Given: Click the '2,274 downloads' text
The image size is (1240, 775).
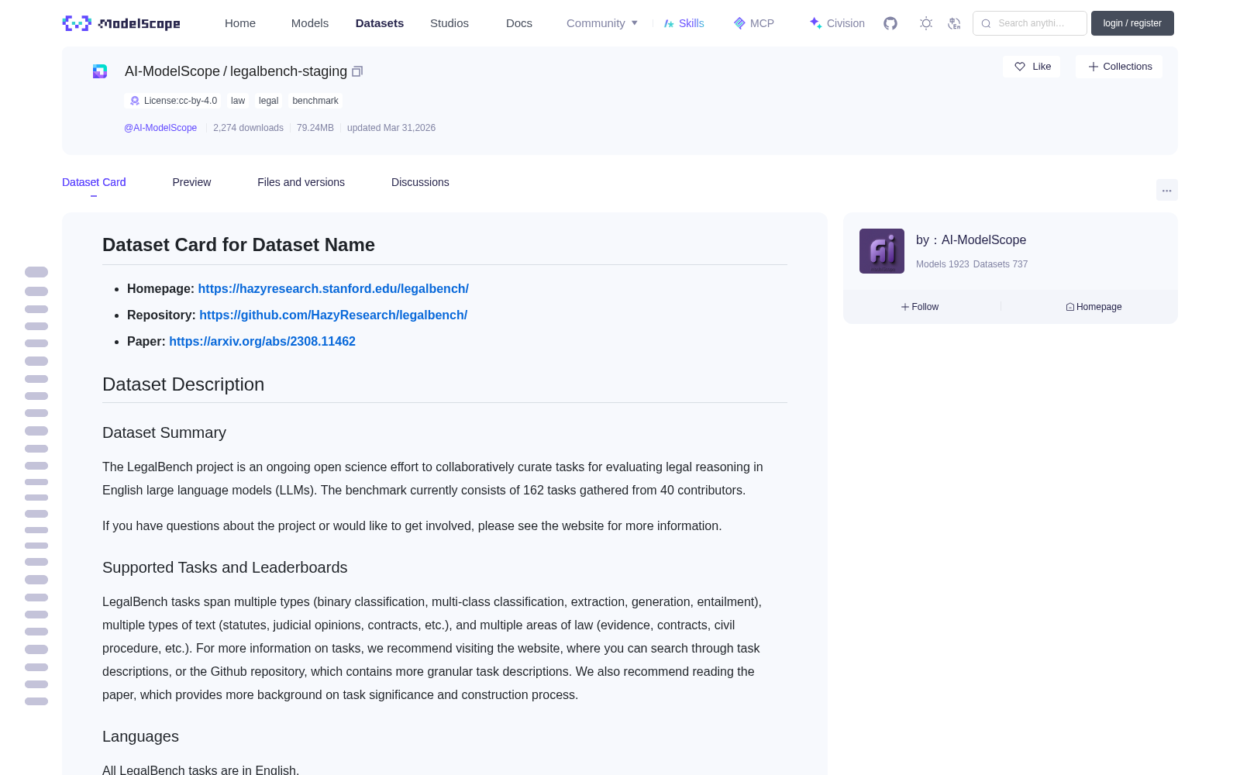Looking at the screenshot, I should [x=248, y=128].
